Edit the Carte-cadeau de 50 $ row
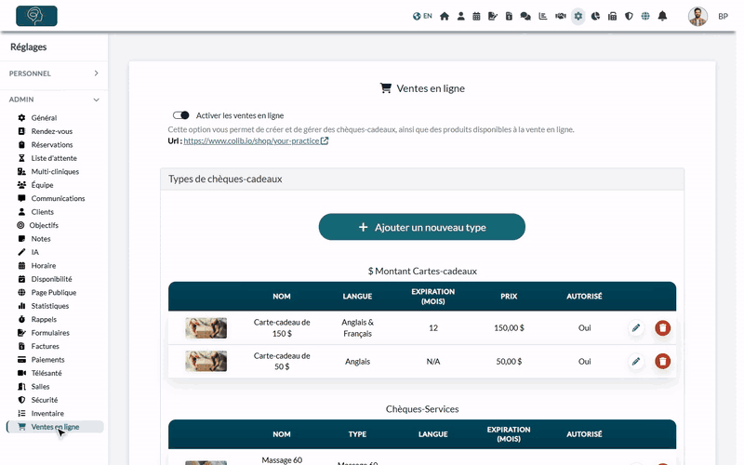This screenshot has width=744, height=465. tap(636, 362)
